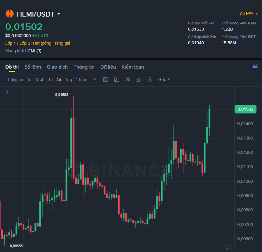
Task: Click the 0,01040 24h low value
Action: (x=196, y=43)
